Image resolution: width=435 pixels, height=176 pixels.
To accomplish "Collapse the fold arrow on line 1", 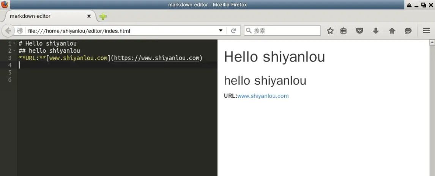I will (x=14, y=44).
